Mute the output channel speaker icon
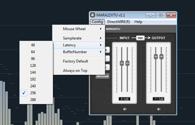 tap(158, 109)
